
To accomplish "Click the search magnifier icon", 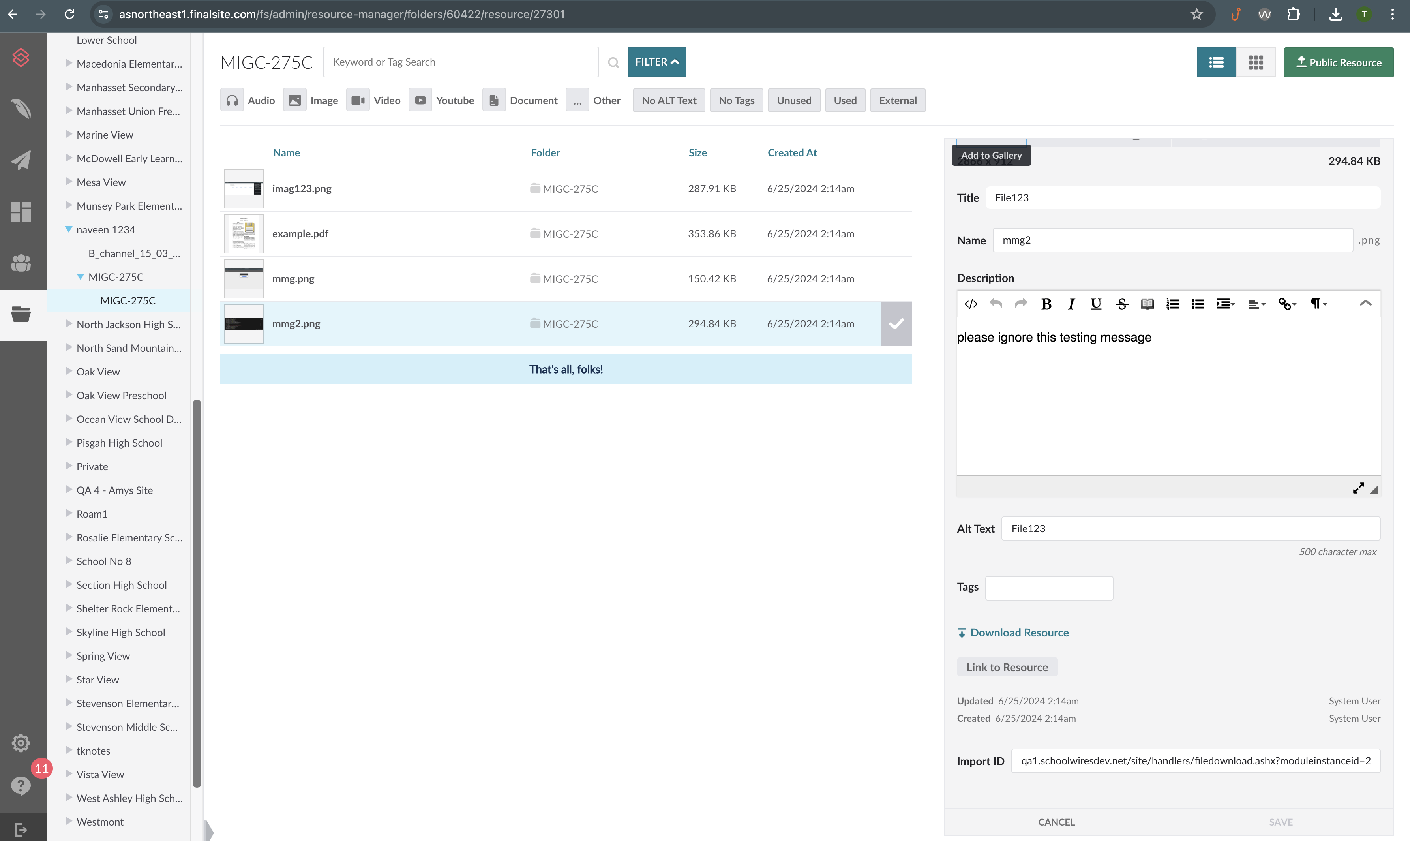I will tap(613, 62).
